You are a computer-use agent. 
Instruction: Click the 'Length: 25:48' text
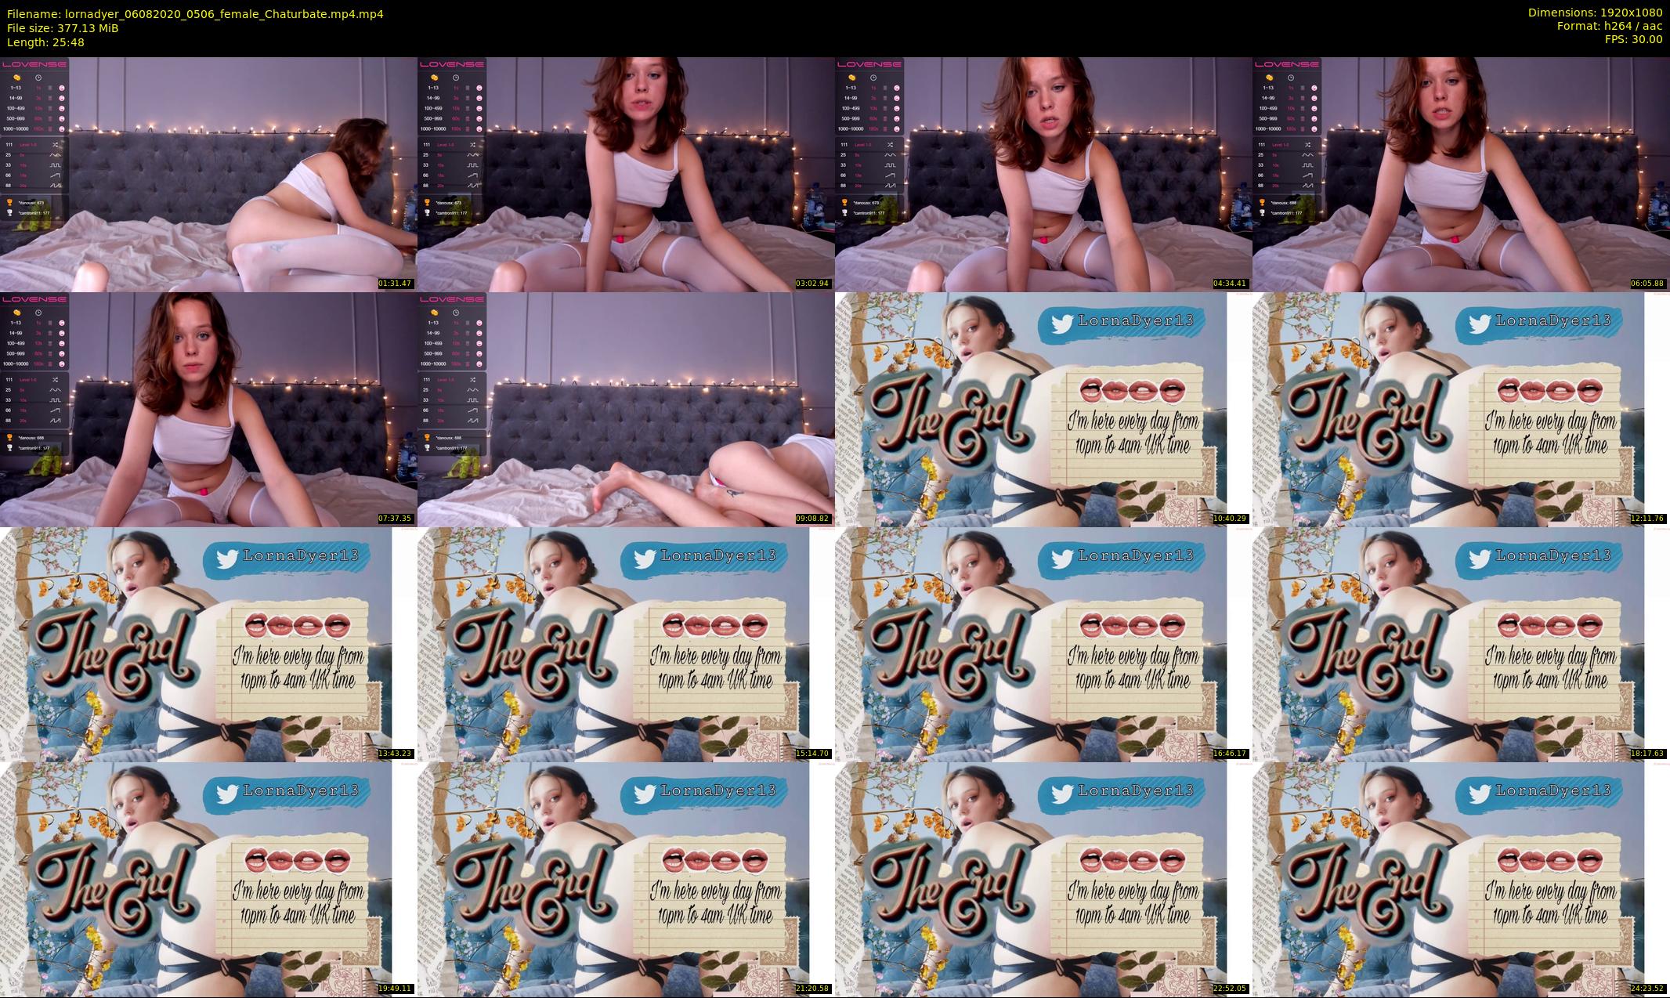tap(45, 42)
